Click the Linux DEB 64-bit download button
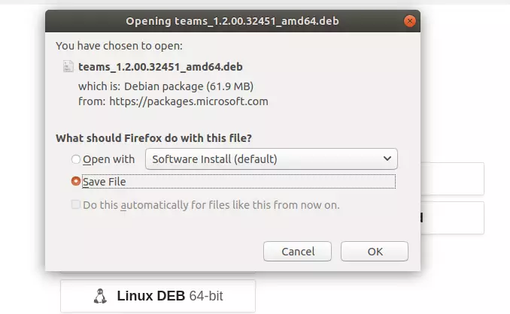Screen dimensions: 510x314 pyautogui.click(x=158, y=296)
